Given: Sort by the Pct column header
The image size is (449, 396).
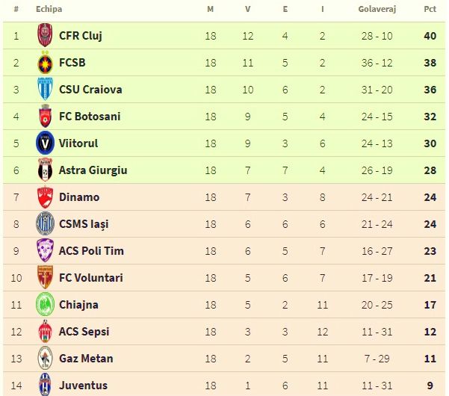Looking at the screenshot, I should click(x=430, y=10).
